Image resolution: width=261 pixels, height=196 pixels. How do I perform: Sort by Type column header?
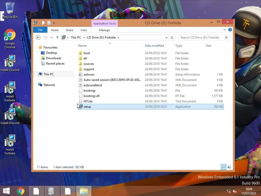(179, 46)
